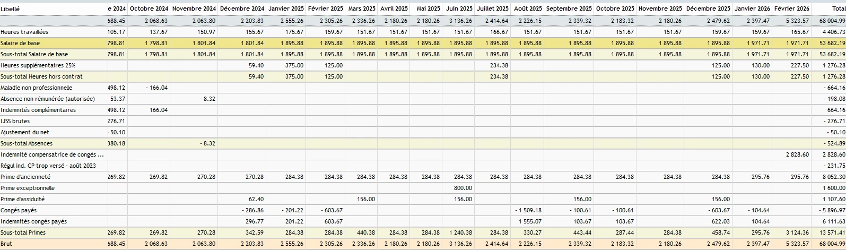
Task: Click the 4 406.73 Heures travaillées total
Action: (834, 32)
